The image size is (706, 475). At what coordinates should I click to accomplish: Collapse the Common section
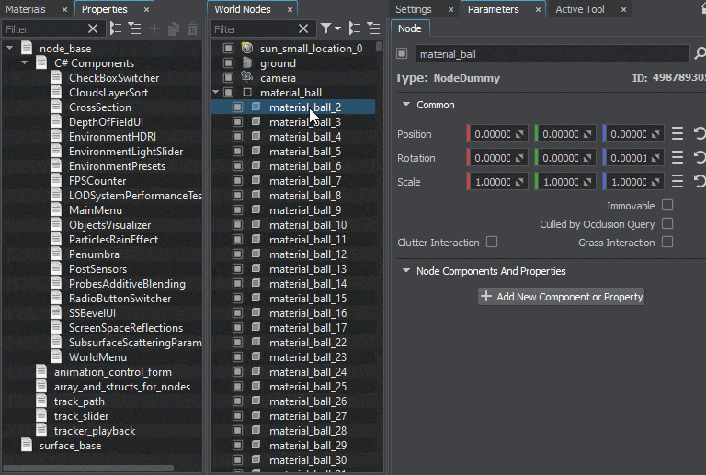(x=405, y=105)
